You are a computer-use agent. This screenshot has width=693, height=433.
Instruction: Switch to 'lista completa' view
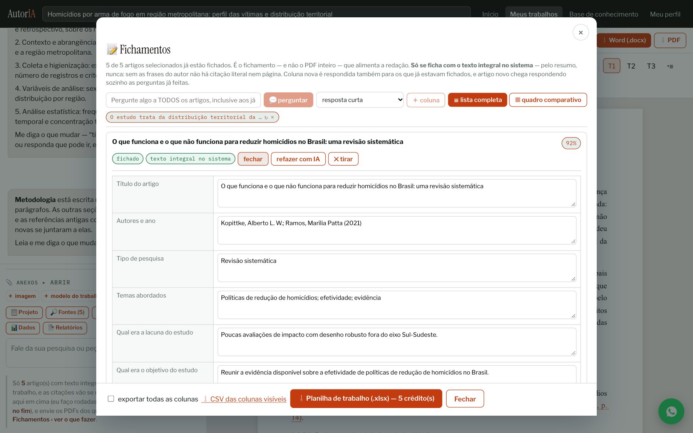(477, 100)
